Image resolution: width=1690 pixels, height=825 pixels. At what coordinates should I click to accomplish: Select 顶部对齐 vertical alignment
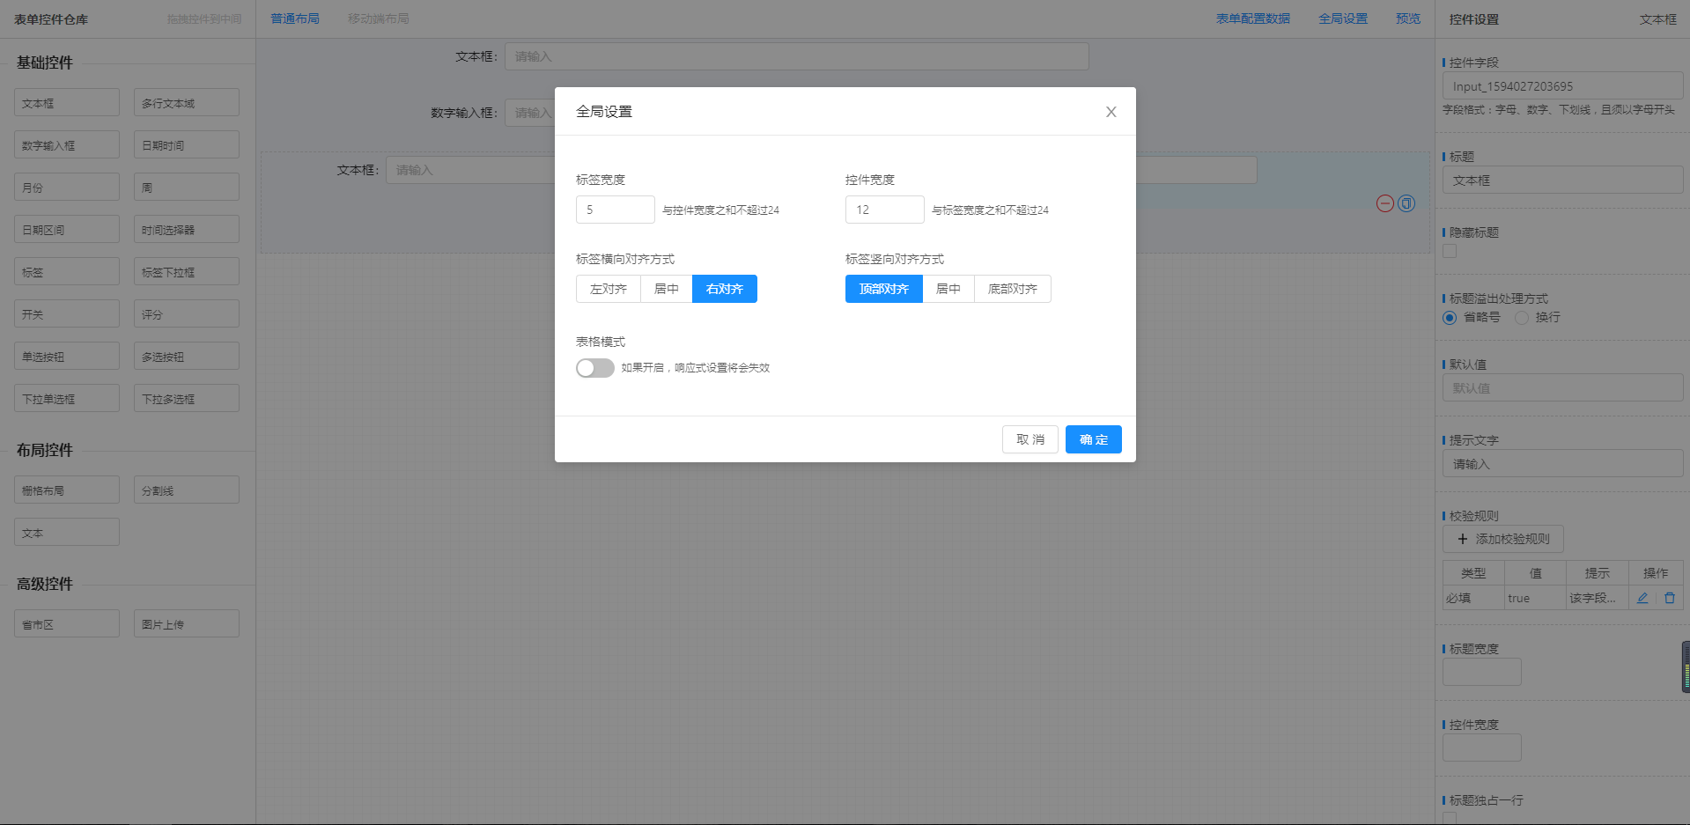click(x=884, y=289)
